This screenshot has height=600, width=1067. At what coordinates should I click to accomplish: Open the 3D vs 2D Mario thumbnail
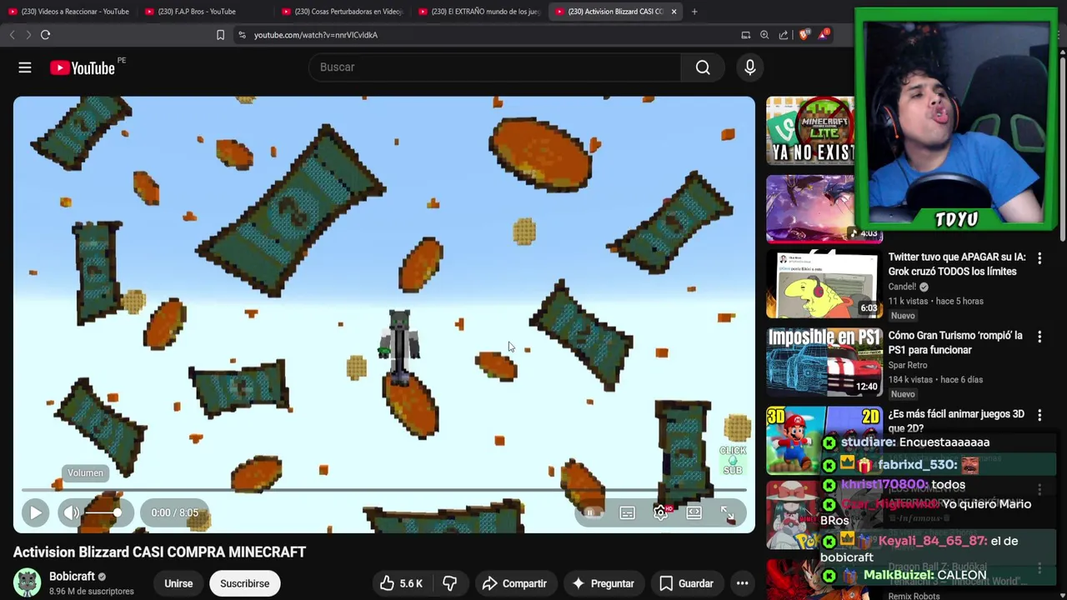(x=824, y=440)
